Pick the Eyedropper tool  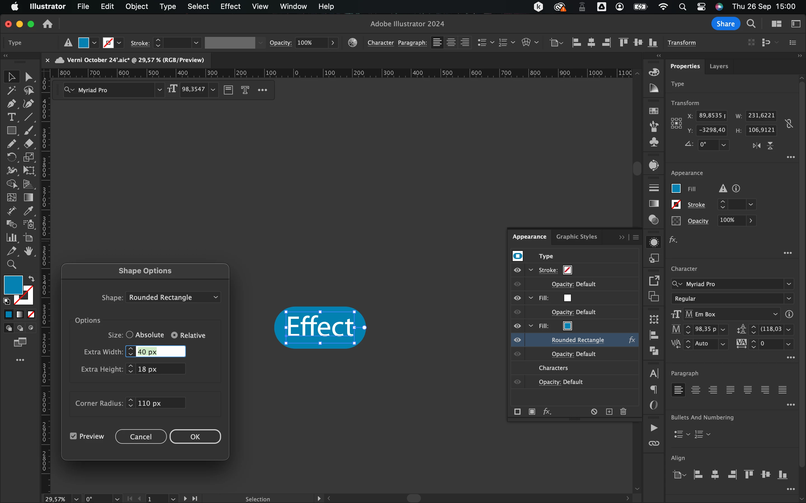[28, 211]
